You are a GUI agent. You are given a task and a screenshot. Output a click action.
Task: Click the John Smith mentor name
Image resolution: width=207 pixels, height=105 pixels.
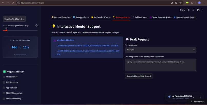pyautogui.click(x=62, y=51)
